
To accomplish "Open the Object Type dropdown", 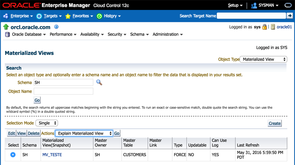I will [x=264, y=59].
